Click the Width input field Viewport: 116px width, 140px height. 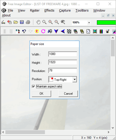63,54
